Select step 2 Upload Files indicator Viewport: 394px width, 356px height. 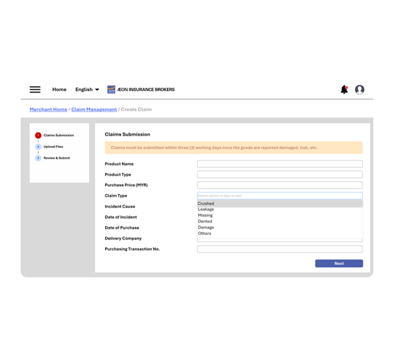click(38, 147)
